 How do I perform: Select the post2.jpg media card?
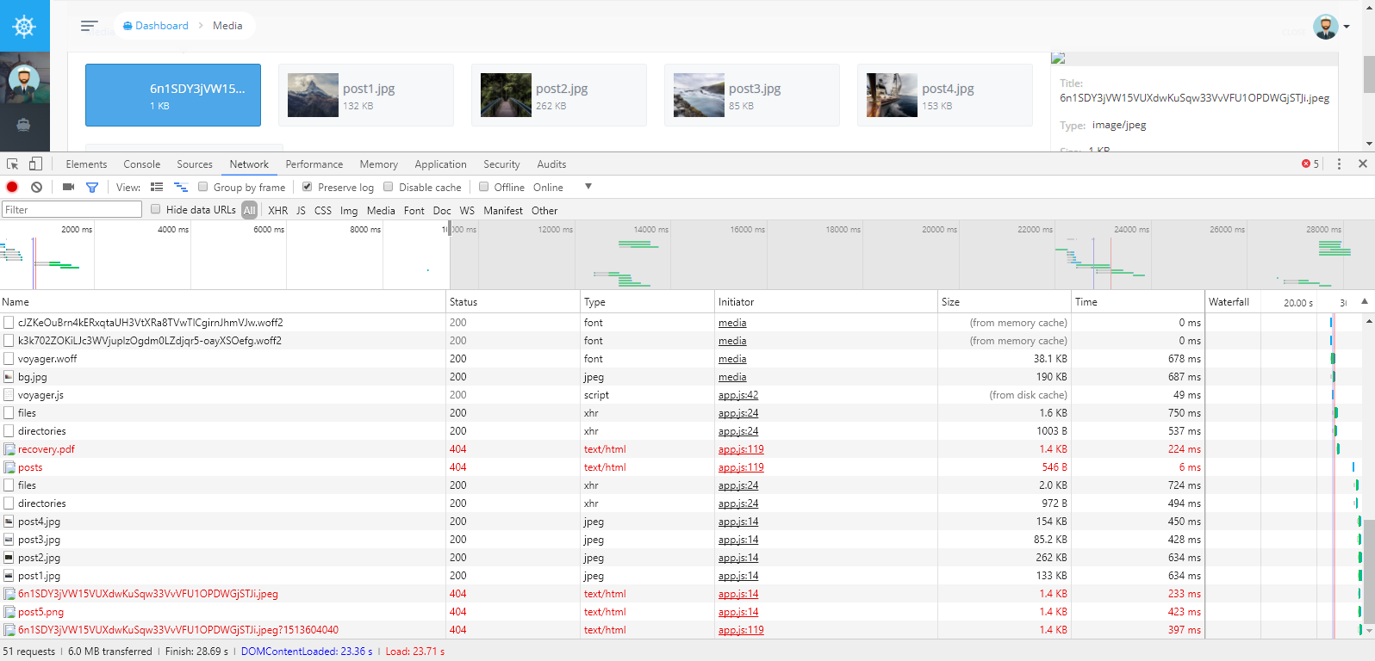(559, 95)
